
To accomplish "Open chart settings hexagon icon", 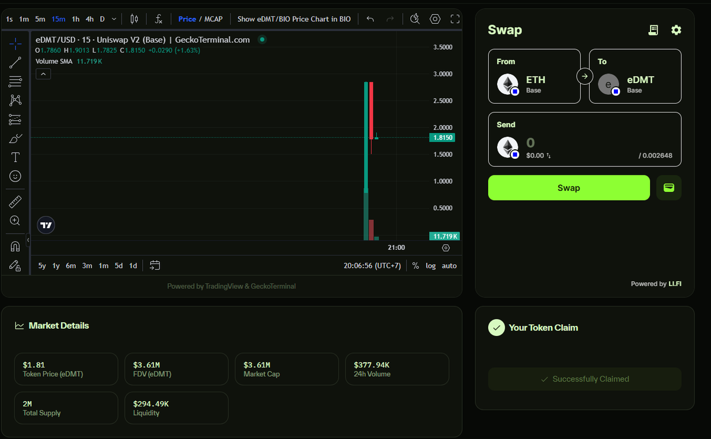I will tap(435, 19).
